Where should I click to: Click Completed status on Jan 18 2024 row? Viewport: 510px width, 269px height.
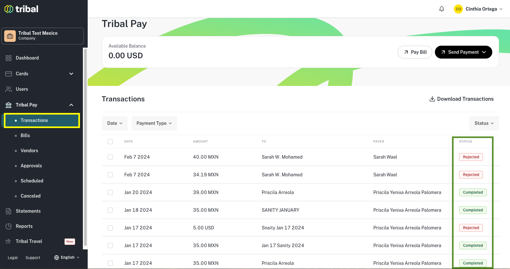coord(473,210)
